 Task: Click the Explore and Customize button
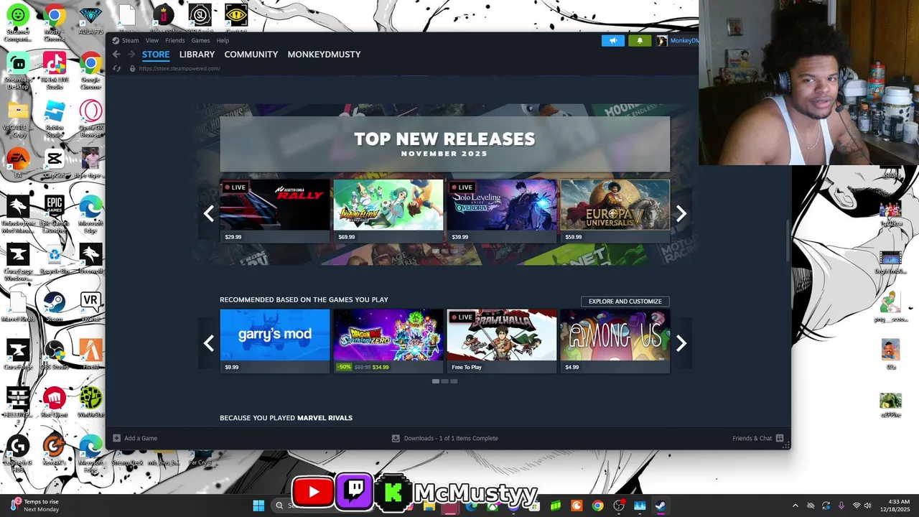(625, 302)
